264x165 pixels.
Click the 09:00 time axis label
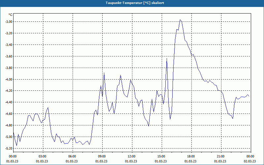(102, 156)
